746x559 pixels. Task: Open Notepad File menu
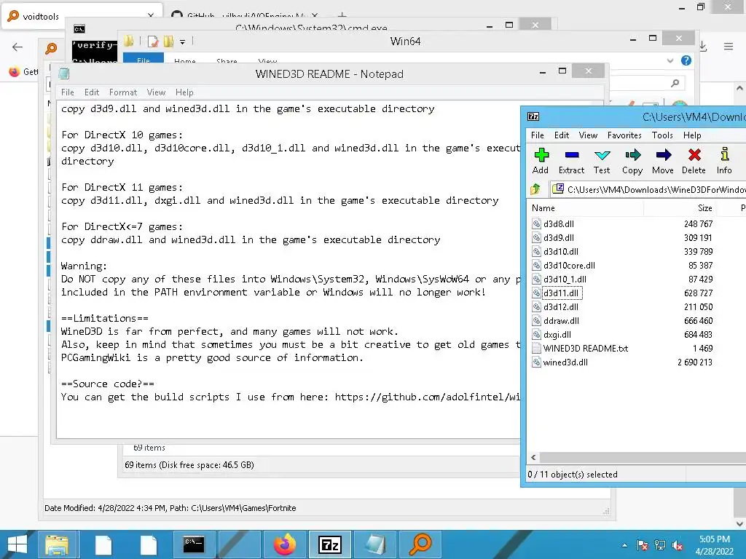[x=68, y=92]
